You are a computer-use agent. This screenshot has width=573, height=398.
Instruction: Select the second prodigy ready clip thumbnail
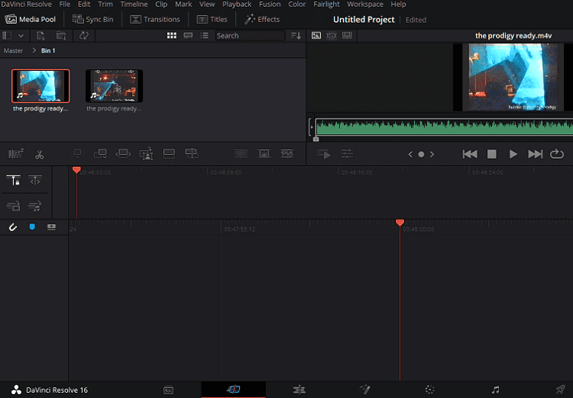pos(114,86)
